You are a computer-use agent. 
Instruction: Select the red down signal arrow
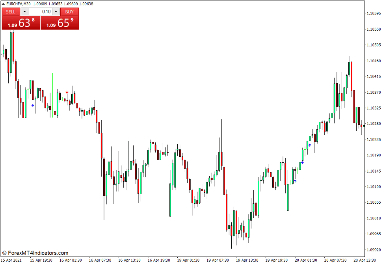click(x=67, y=93)
